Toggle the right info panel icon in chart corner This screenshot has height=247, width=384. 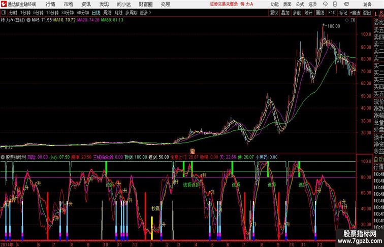click(353, 20)
